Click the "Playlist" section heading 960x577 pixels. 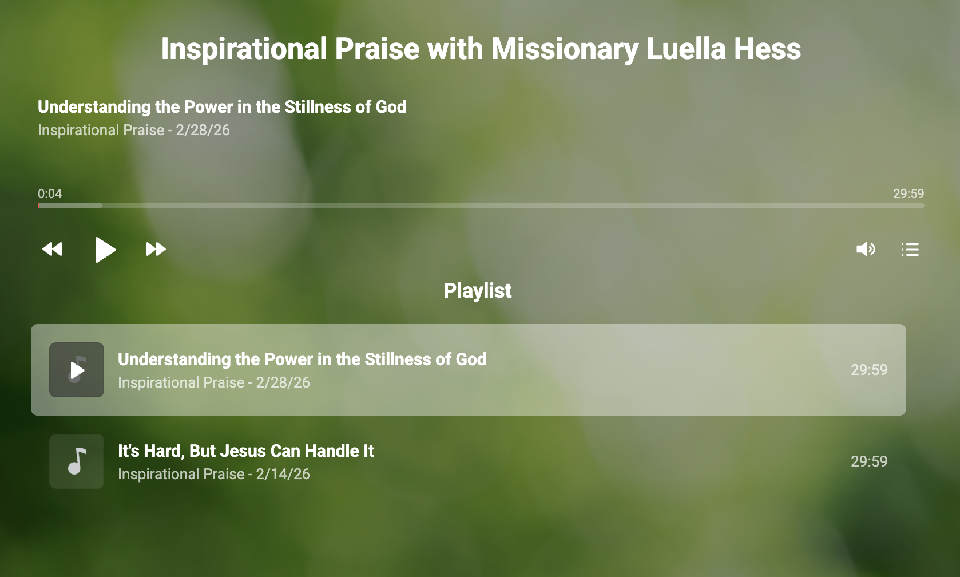point(478,291)
